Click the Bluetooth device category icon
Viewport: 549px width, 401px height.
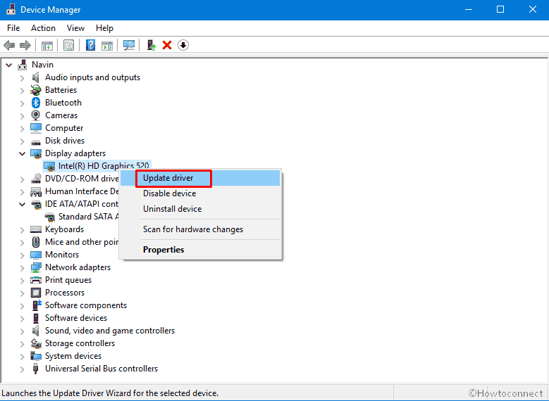(36, 103)
